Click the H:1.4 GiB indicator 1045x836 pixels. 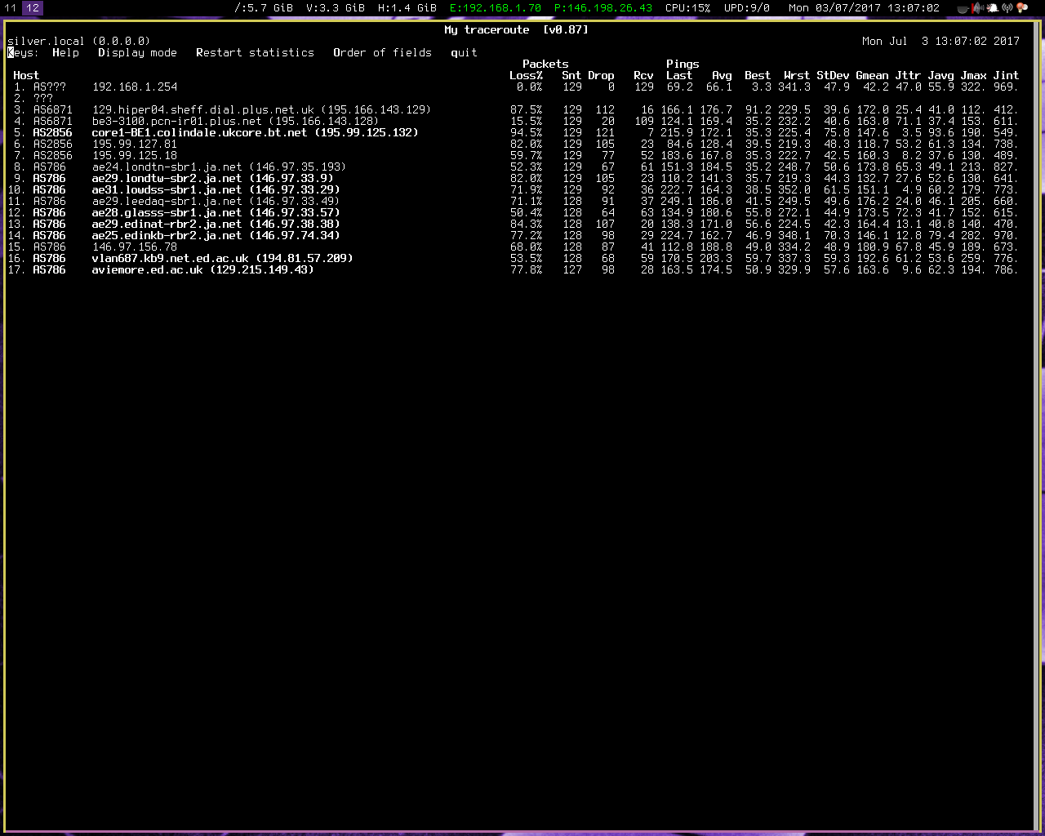407,8
